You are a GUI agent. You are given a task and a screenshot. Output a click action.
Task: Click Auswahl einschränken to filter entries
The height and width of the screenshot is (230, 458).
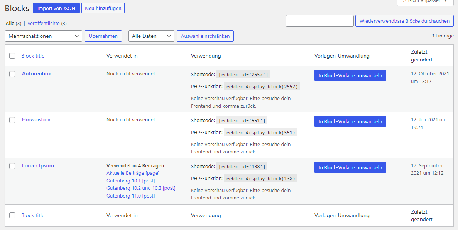205,36
